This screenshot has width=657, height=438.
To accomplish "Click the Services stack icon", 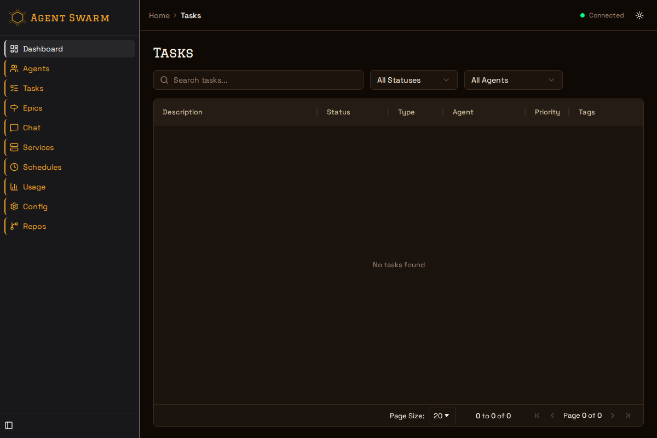I will pyautogui.click(x=14, y=147).
